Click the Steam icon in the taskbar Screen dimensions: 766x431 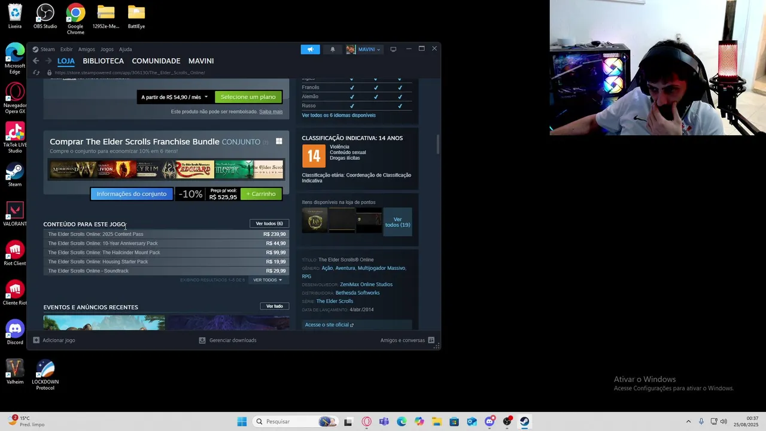[524, 421]
